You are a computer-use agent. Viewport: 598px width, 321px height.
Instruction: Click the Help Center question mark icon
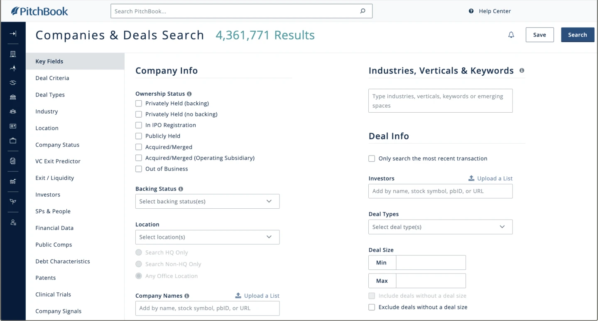pyautogui.click(x=471, y=11)
